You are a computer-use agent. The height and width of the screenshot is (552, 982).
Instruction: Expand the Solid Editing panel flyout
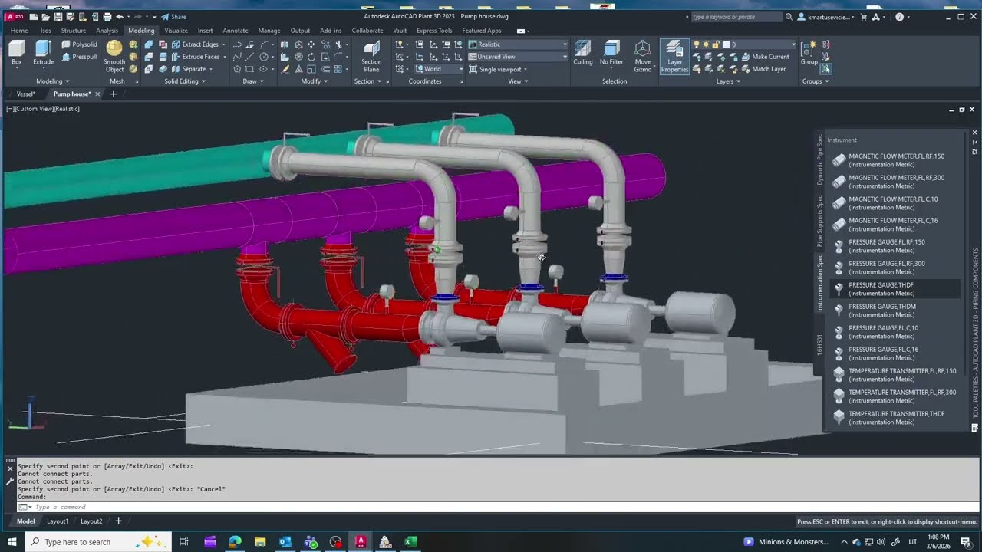pyautogui.click(x=184, y=81)
